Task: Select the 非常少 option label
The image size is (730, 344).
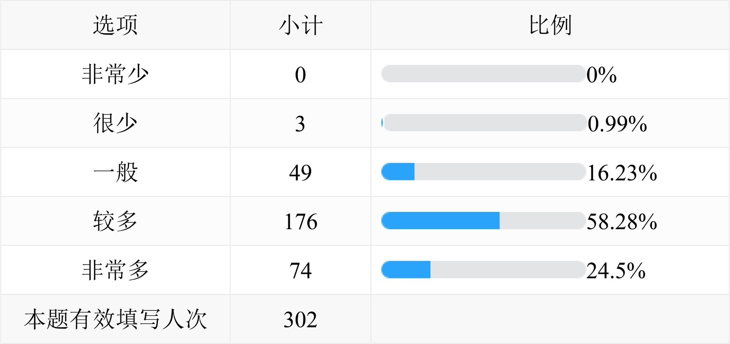Action: click(115, 74)
